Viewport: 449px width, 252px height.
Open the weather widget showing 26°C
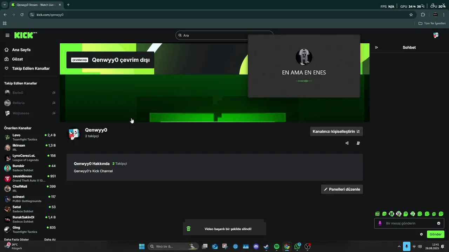14,246
